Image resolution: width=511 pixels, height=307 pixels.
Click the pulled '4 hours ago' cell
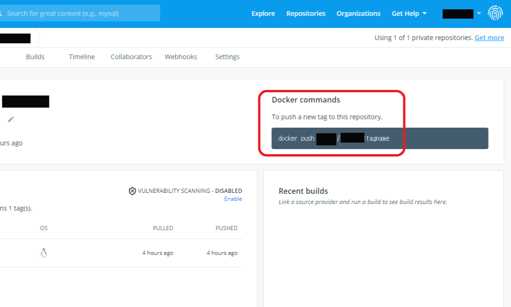click(158, 253)
